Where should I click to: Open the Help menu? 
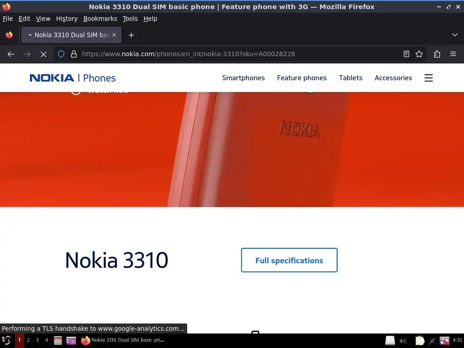pyautogui.click(x=150, y=19)
